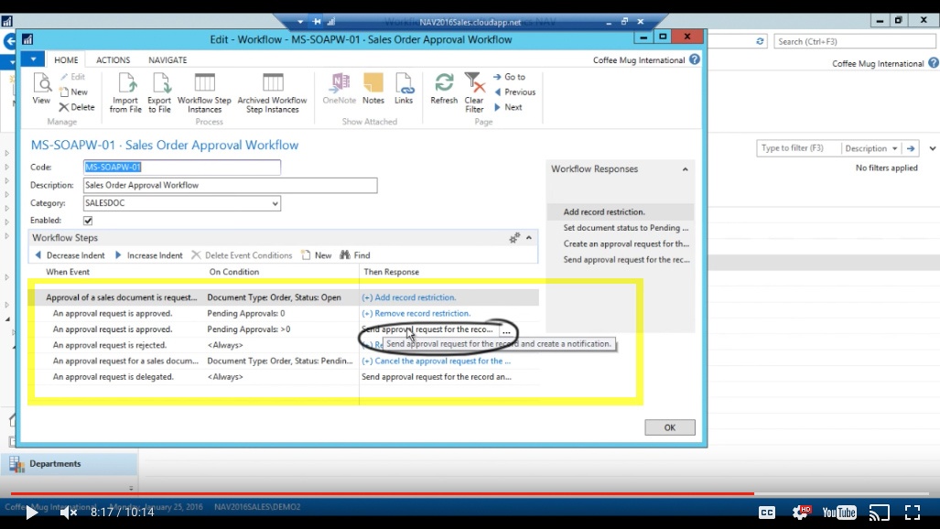Switch to NAVIGATE ribbon tab

tap(167, 60)
